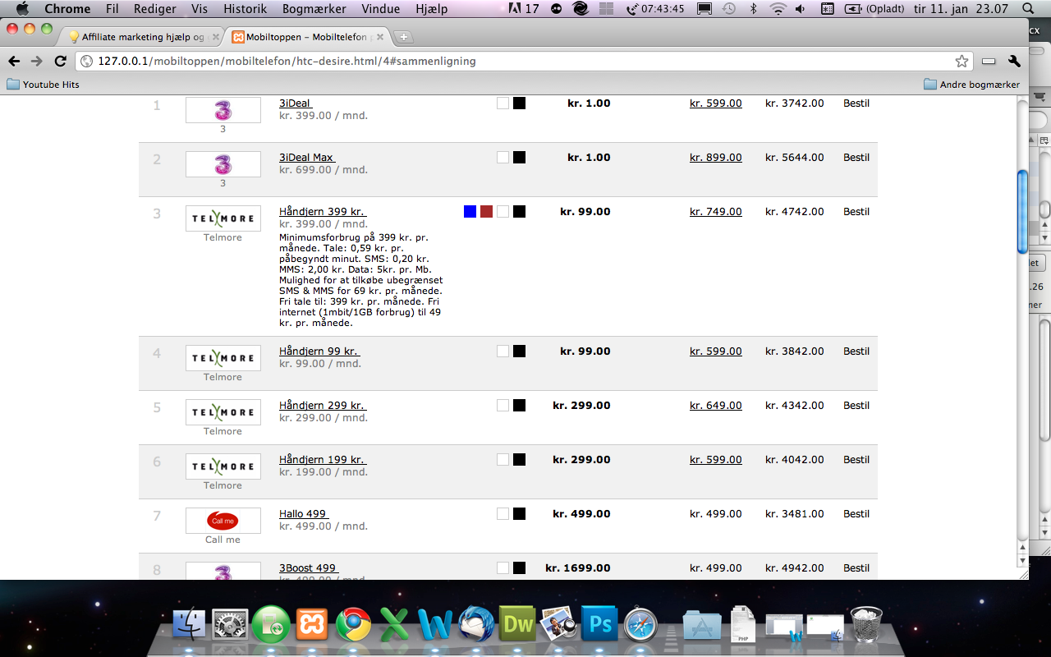1051x657 pixels.
Task: Click Bestil for the Hallo 499 plan
Action: coord(856,514)
